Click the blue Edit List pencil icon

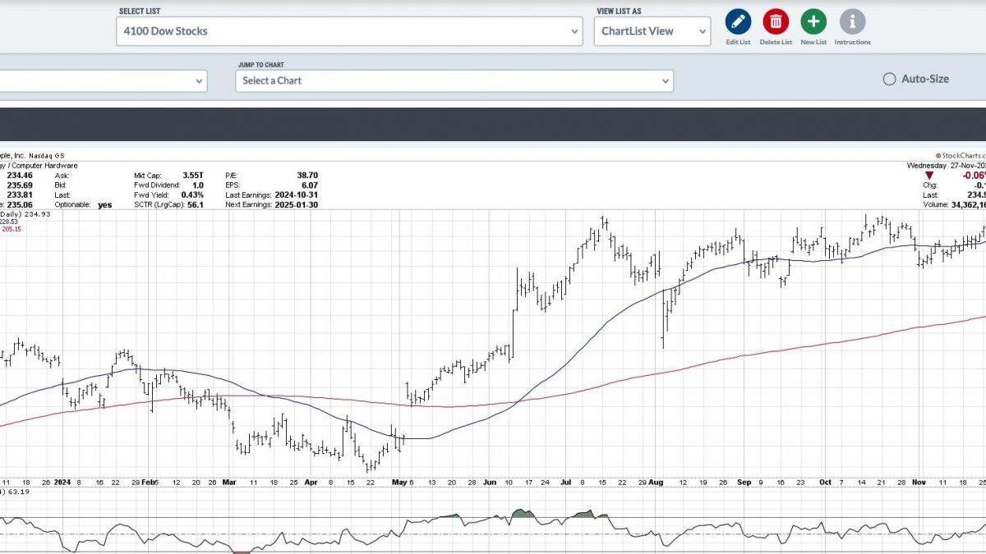(x=738, y=21)
